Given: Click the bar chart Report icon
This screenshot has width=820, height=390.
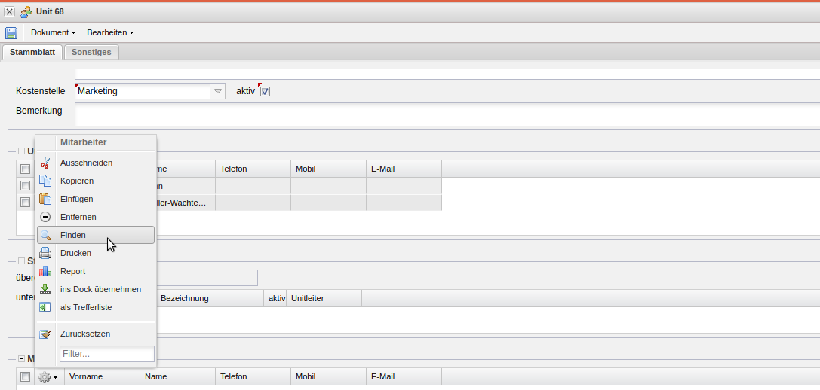Looking at the screenshot, I should pyautogui.click(x=45, y=271).
